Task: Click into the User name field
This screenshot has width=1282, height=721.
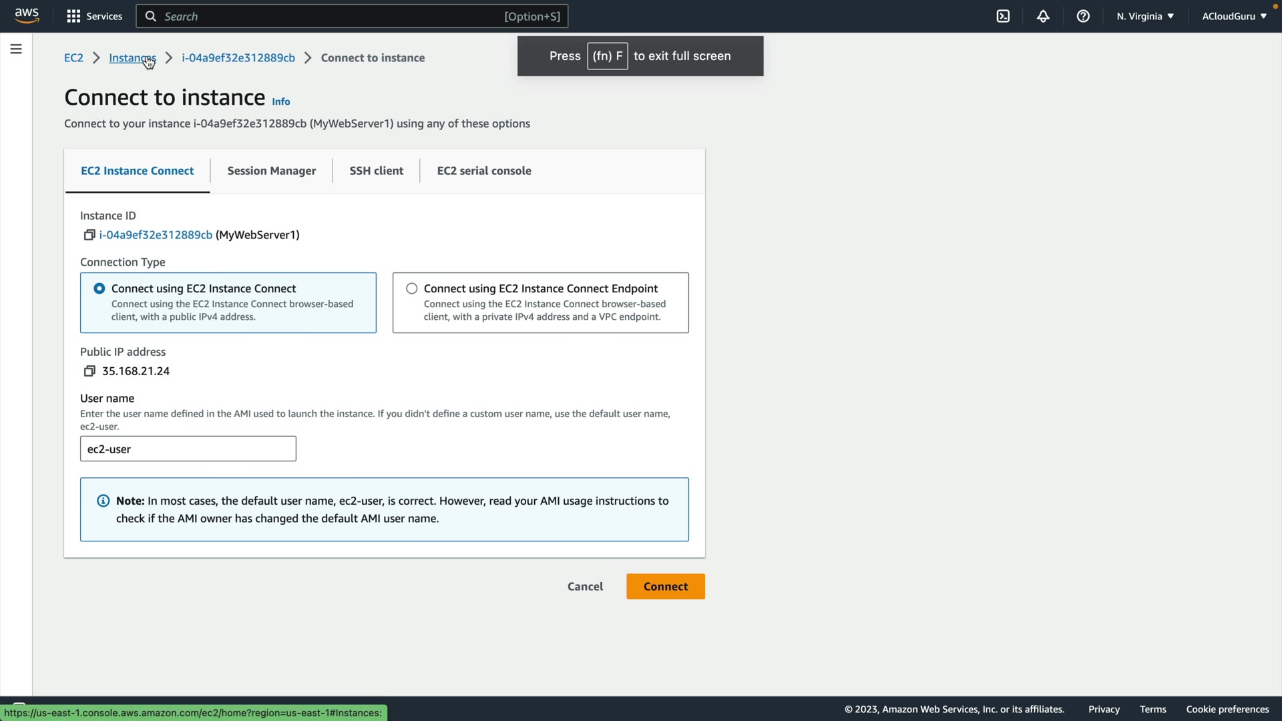Action: pos(188,449)
